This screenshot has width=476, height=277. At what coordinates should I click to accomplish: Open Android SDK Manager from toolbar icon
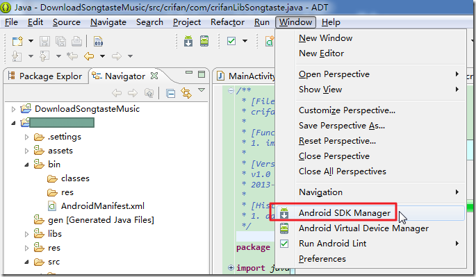point(188,41)
